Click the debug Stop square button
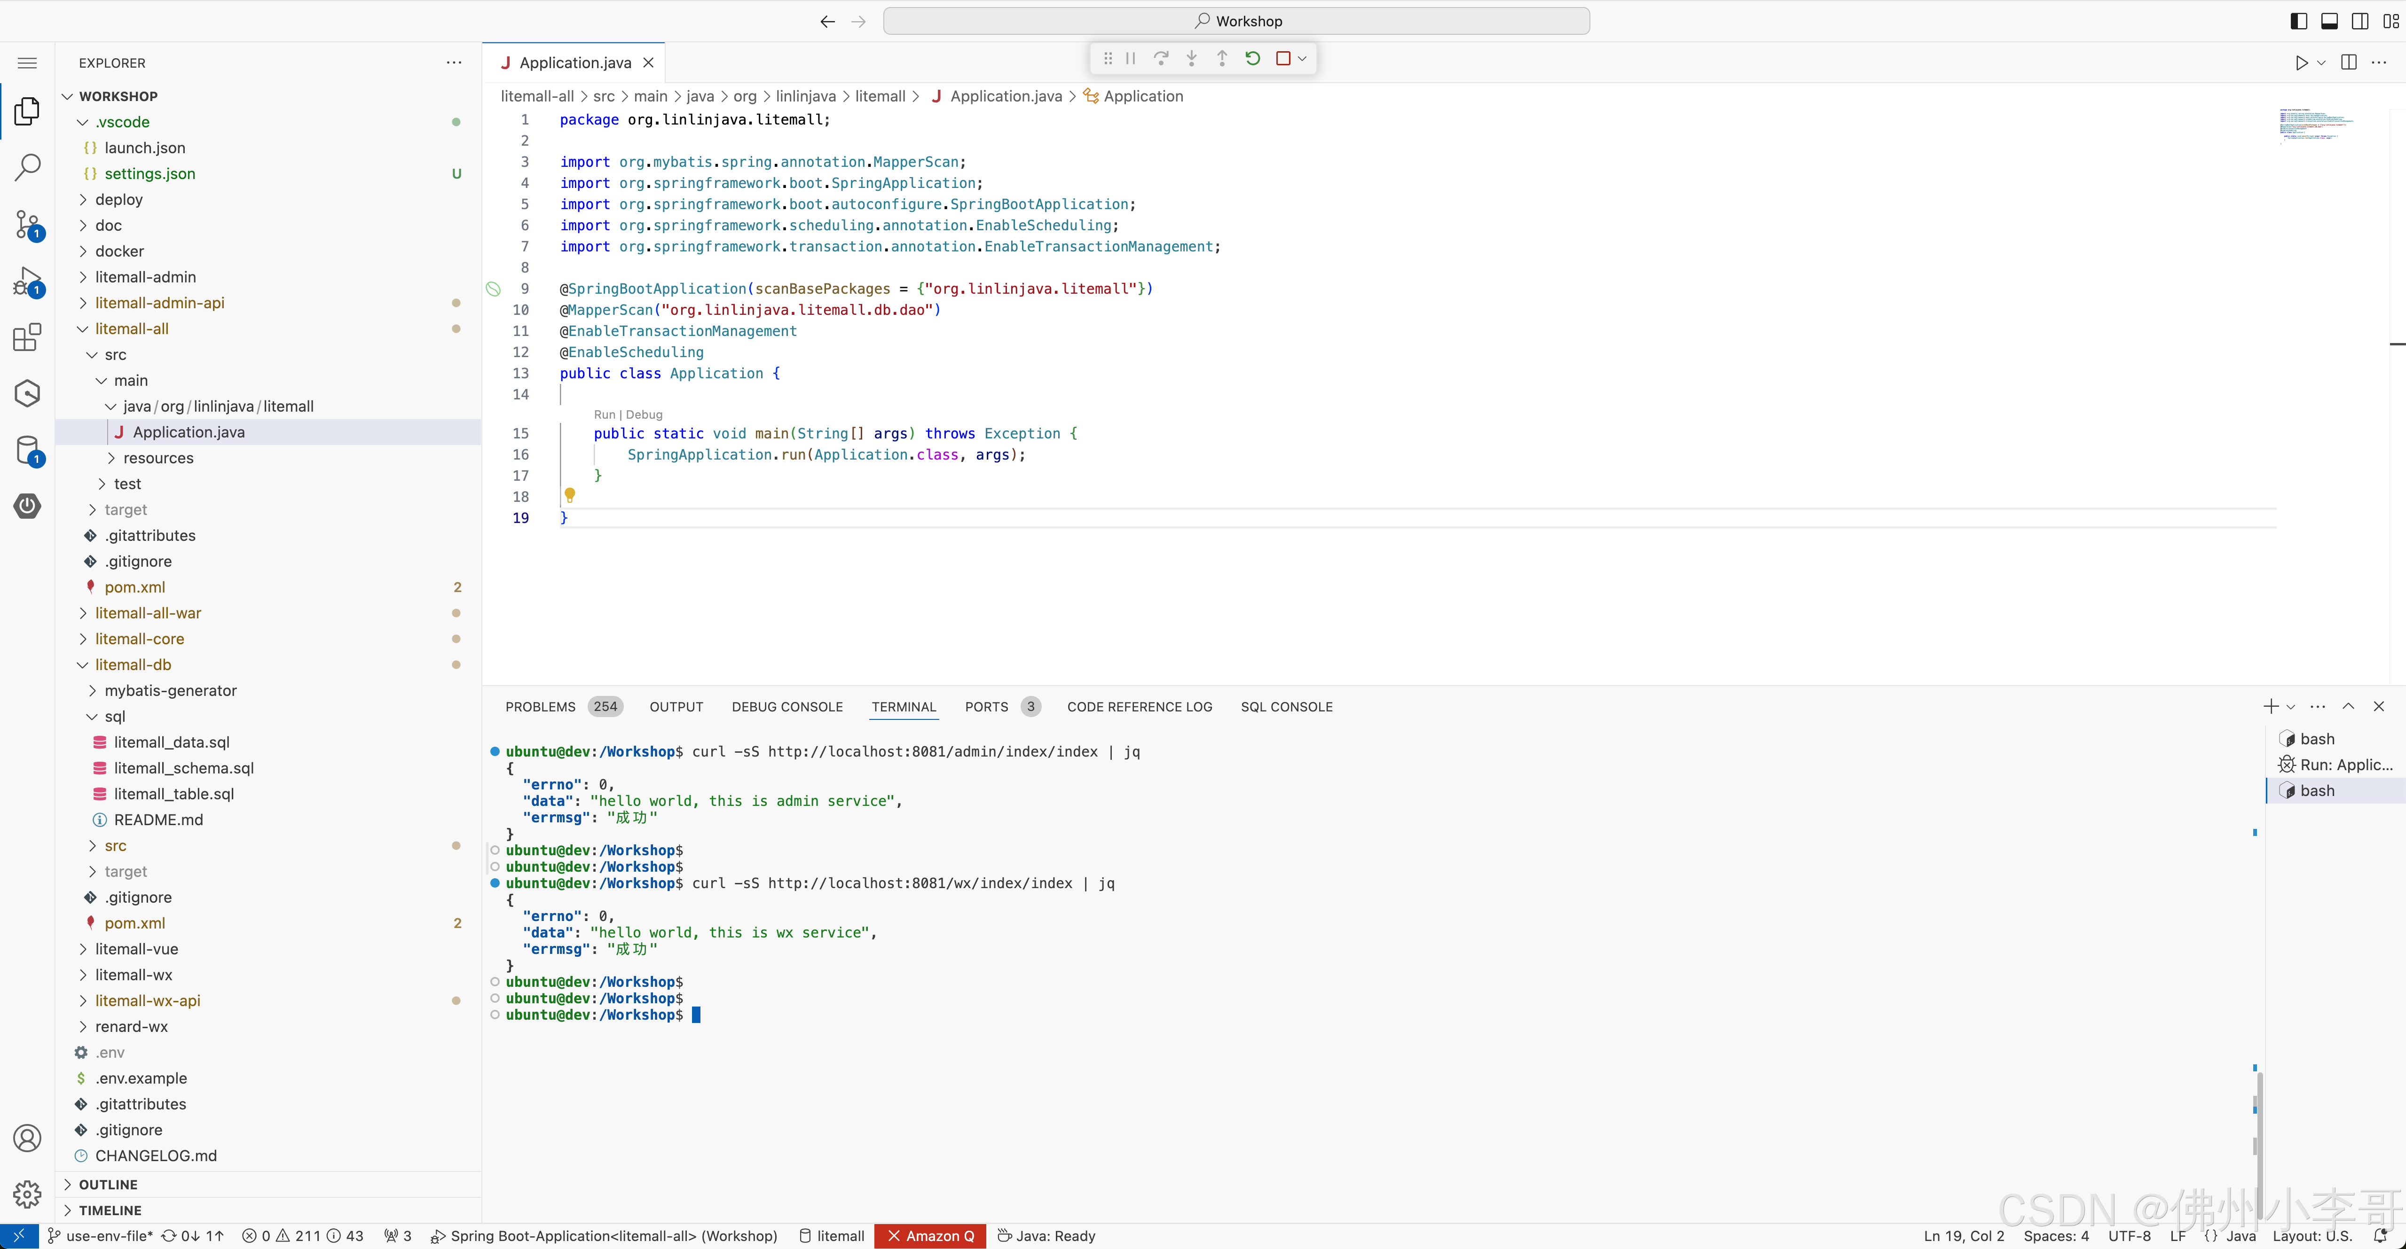 [1283, 58]
